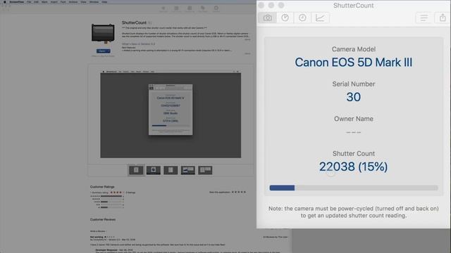This screenshot has height=253, width=451.
Task: Click the Write a Review link
Action: [x=98, y=231]
